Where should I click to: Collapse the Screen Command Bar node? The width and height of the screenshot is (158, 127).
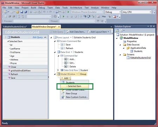tap(55, 41)
